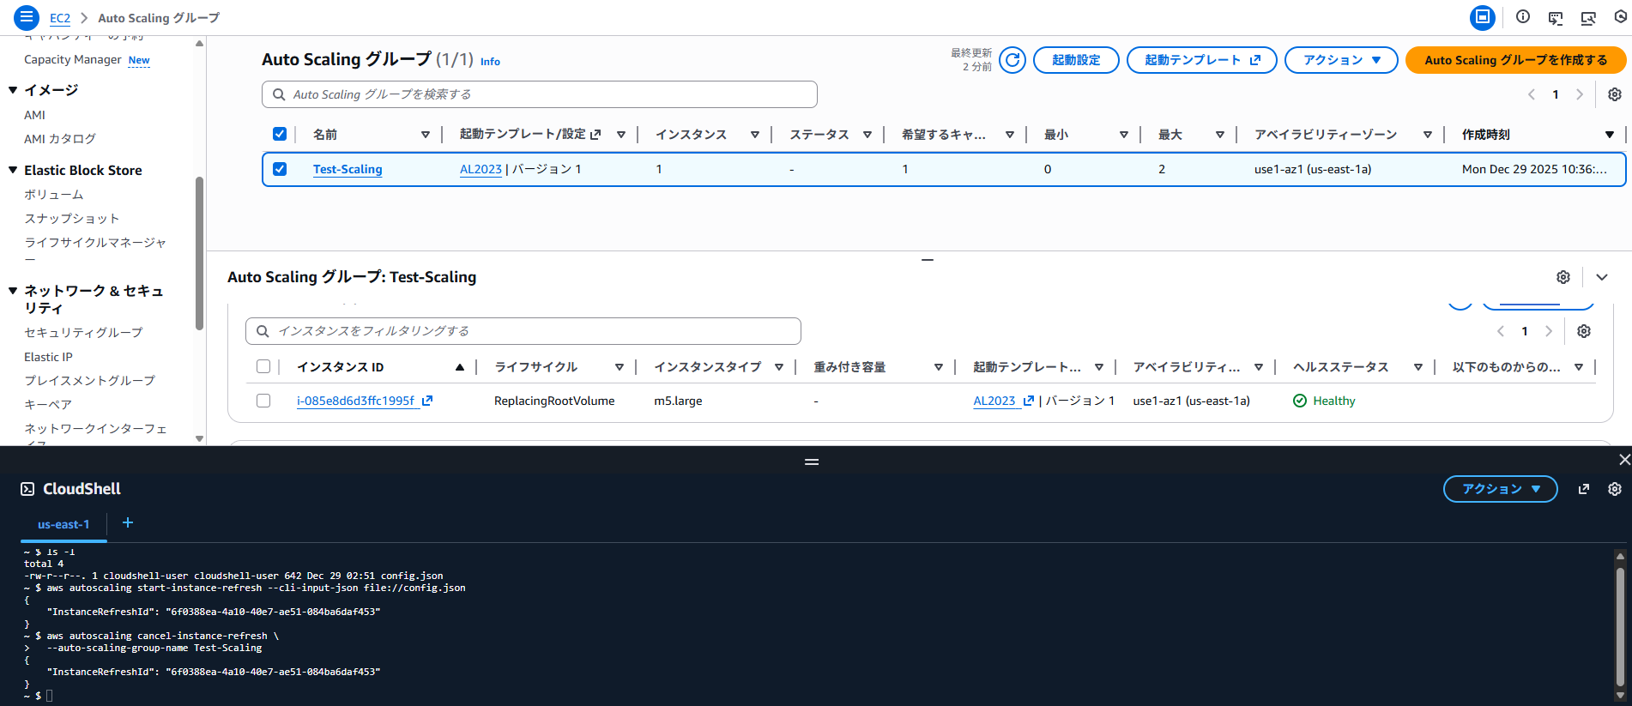Open the Test-Scaling group link
The height and width of the screenshot is (706, 1632).
pos(348,169)
